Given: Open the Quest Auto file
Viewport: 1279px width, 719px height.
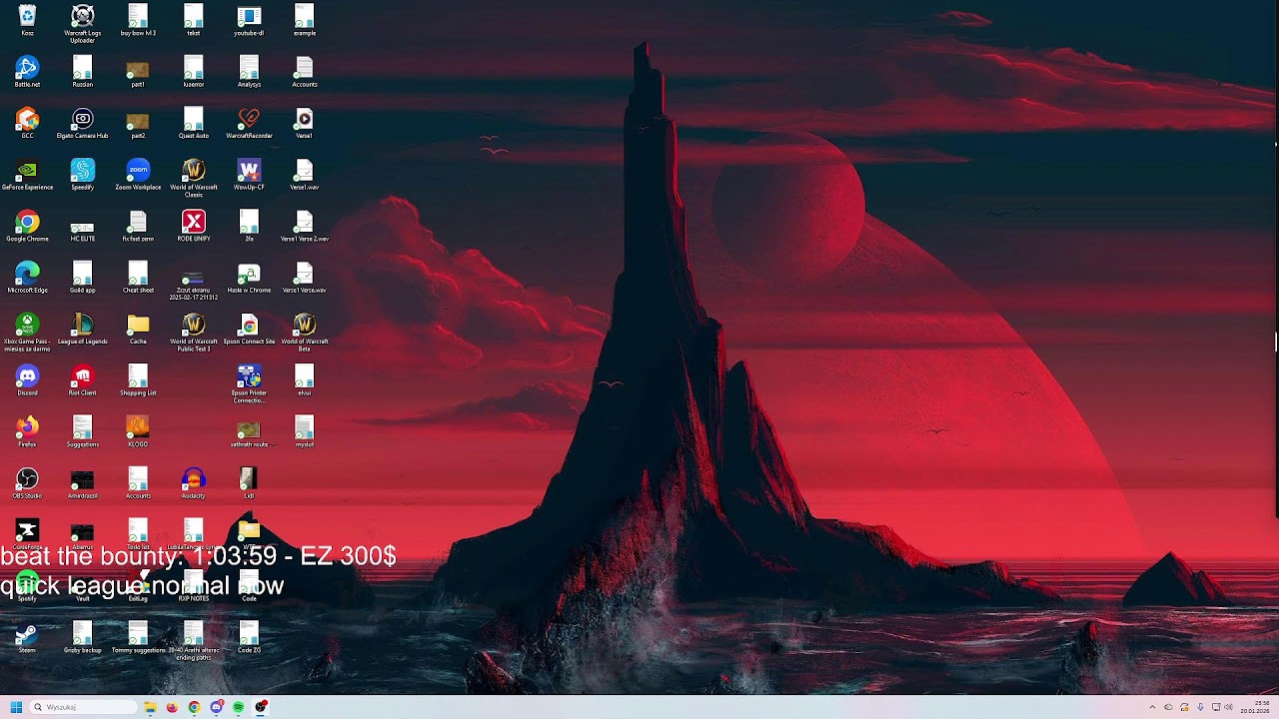Looking at the screenshot, I should click(194, 123).
